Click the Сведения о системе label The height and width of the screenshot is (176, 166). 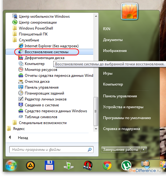[x=42, y=105]
